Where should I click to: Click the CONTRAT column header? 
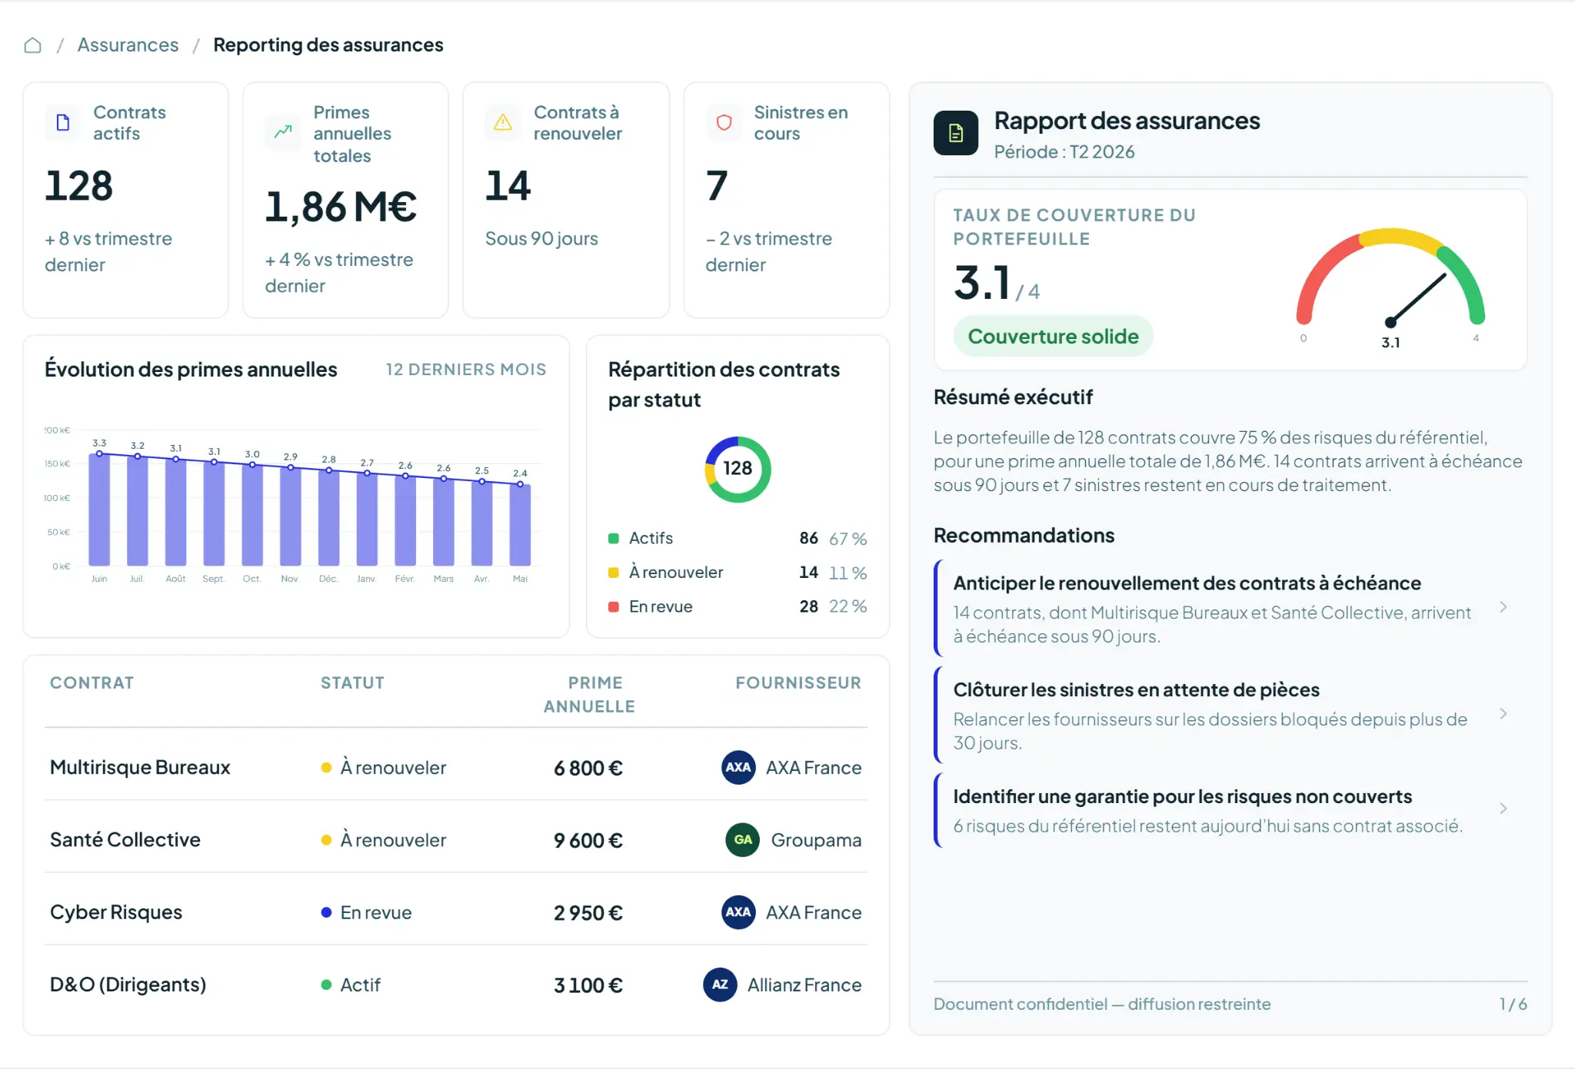(x=92, y=682)
